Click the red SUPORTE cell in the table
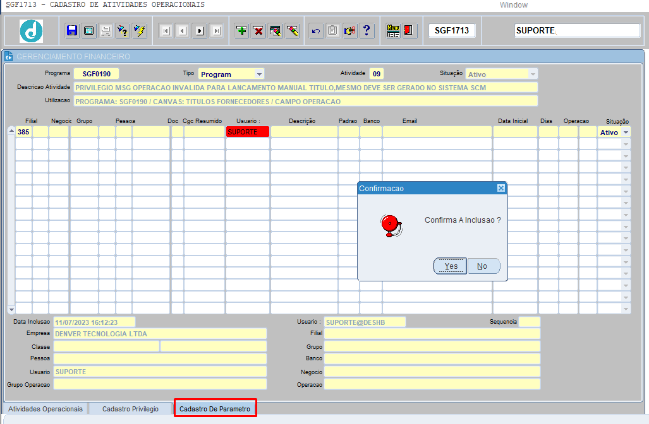The width and height of the screenshot is (649, 424). click(x=248, y=132)
